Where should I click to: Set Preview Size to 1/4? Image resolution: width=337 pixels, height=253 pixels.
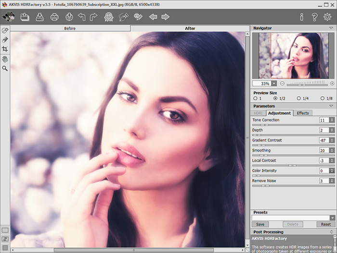299,98
